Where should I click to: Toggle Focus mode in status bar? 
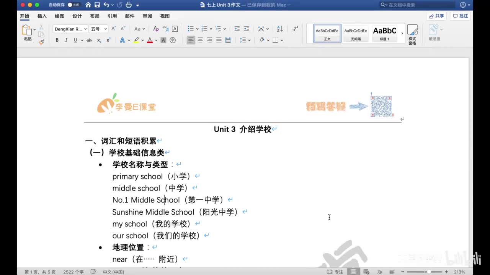[x=336, y=272]
